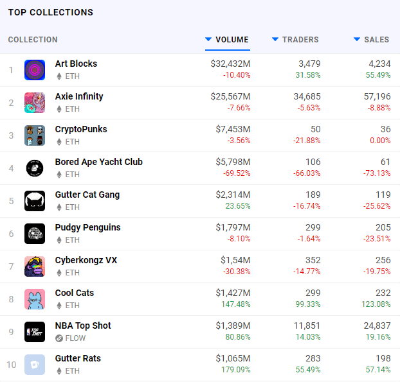Click the Pudgy Penguins collection icon
The width and height of the screenshot is (400, 382).
[x=35, y=234]
